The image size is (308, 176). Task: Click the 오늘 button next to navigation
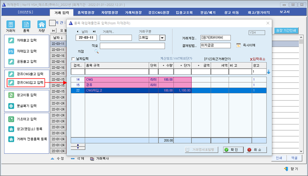63,31
